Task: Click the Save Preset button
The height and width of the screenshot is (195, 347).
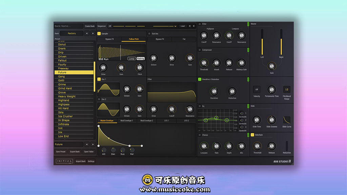Action: [61, 152]
